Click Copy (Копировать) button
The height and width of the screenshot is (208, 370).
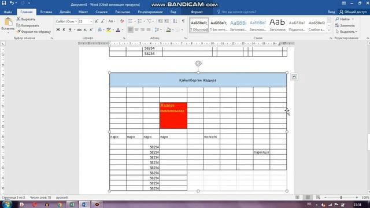click(x=28, y=25)
